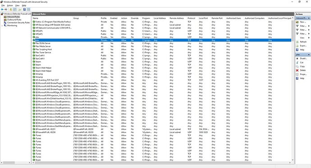Select the Monitoring tree item
This screenshot has height=168, width=311.
pyautogui.click(x=12, y=26)
